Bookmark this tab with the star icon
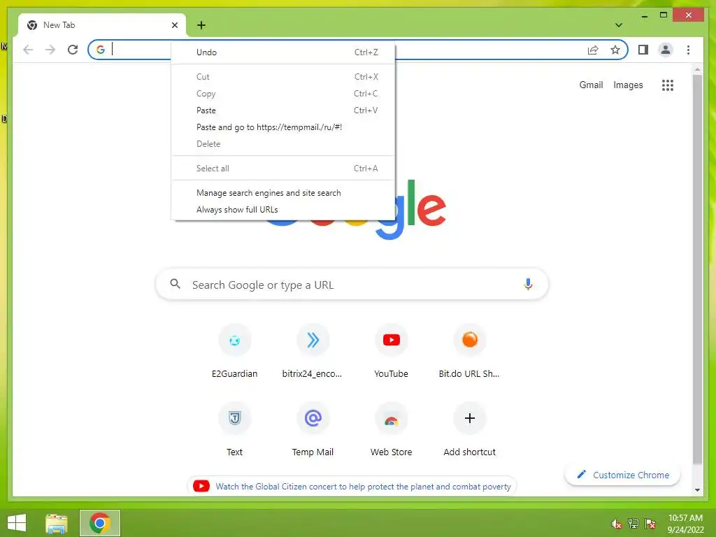The width and height of the screenshot is (716, 537). point(615,50)
